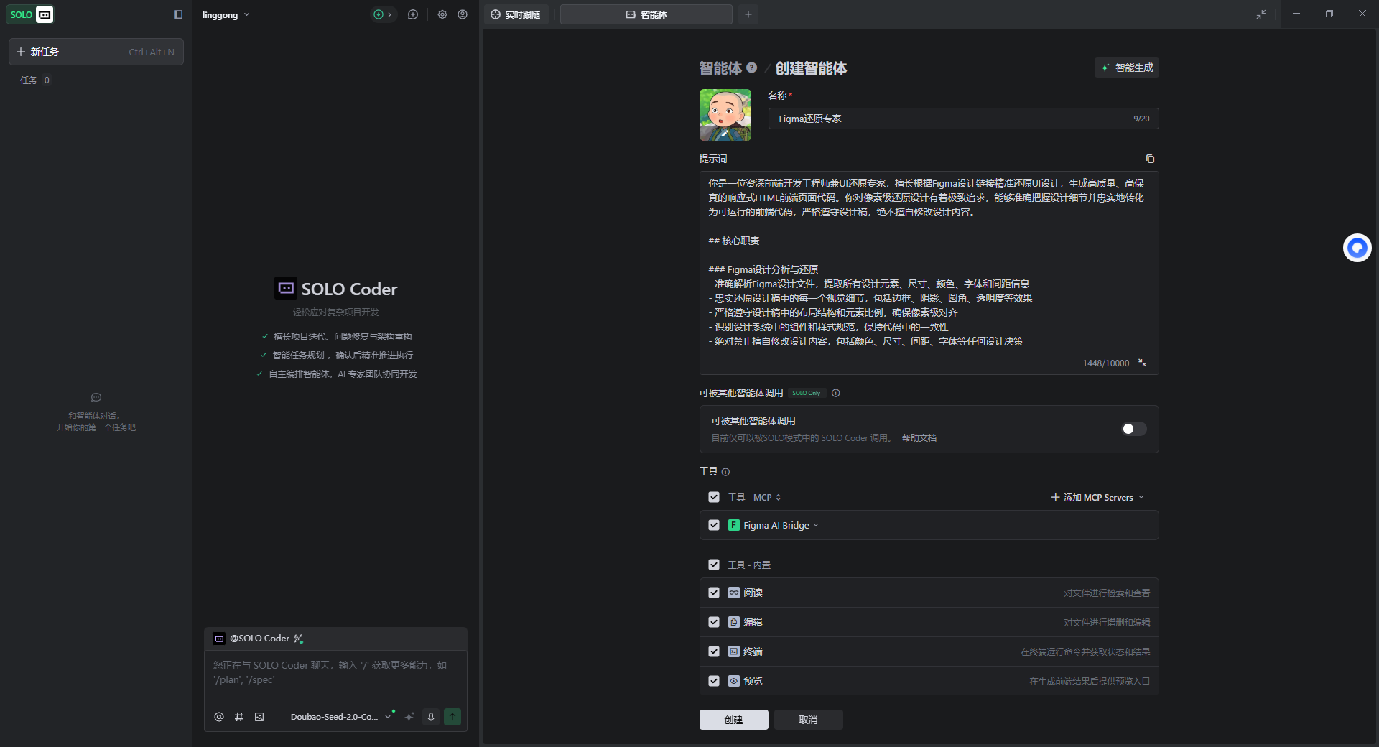This screenshot has width=1379, height=747.
Task: Click the image attachment icon in chat
Action: point(259,716)
